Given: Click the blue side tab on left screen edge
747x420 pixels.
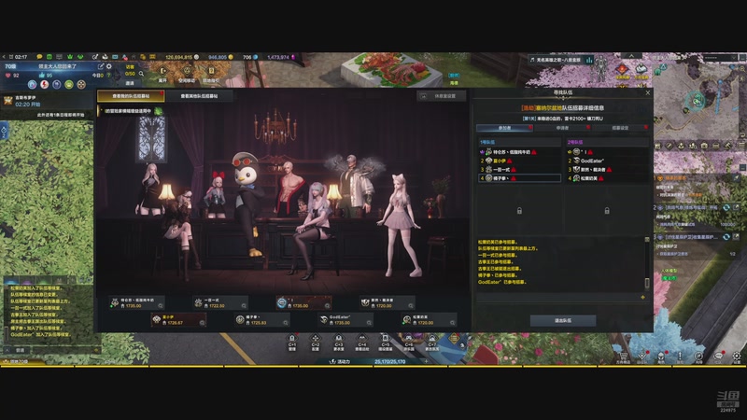Looking at the screenshot, I should (4, 131).
